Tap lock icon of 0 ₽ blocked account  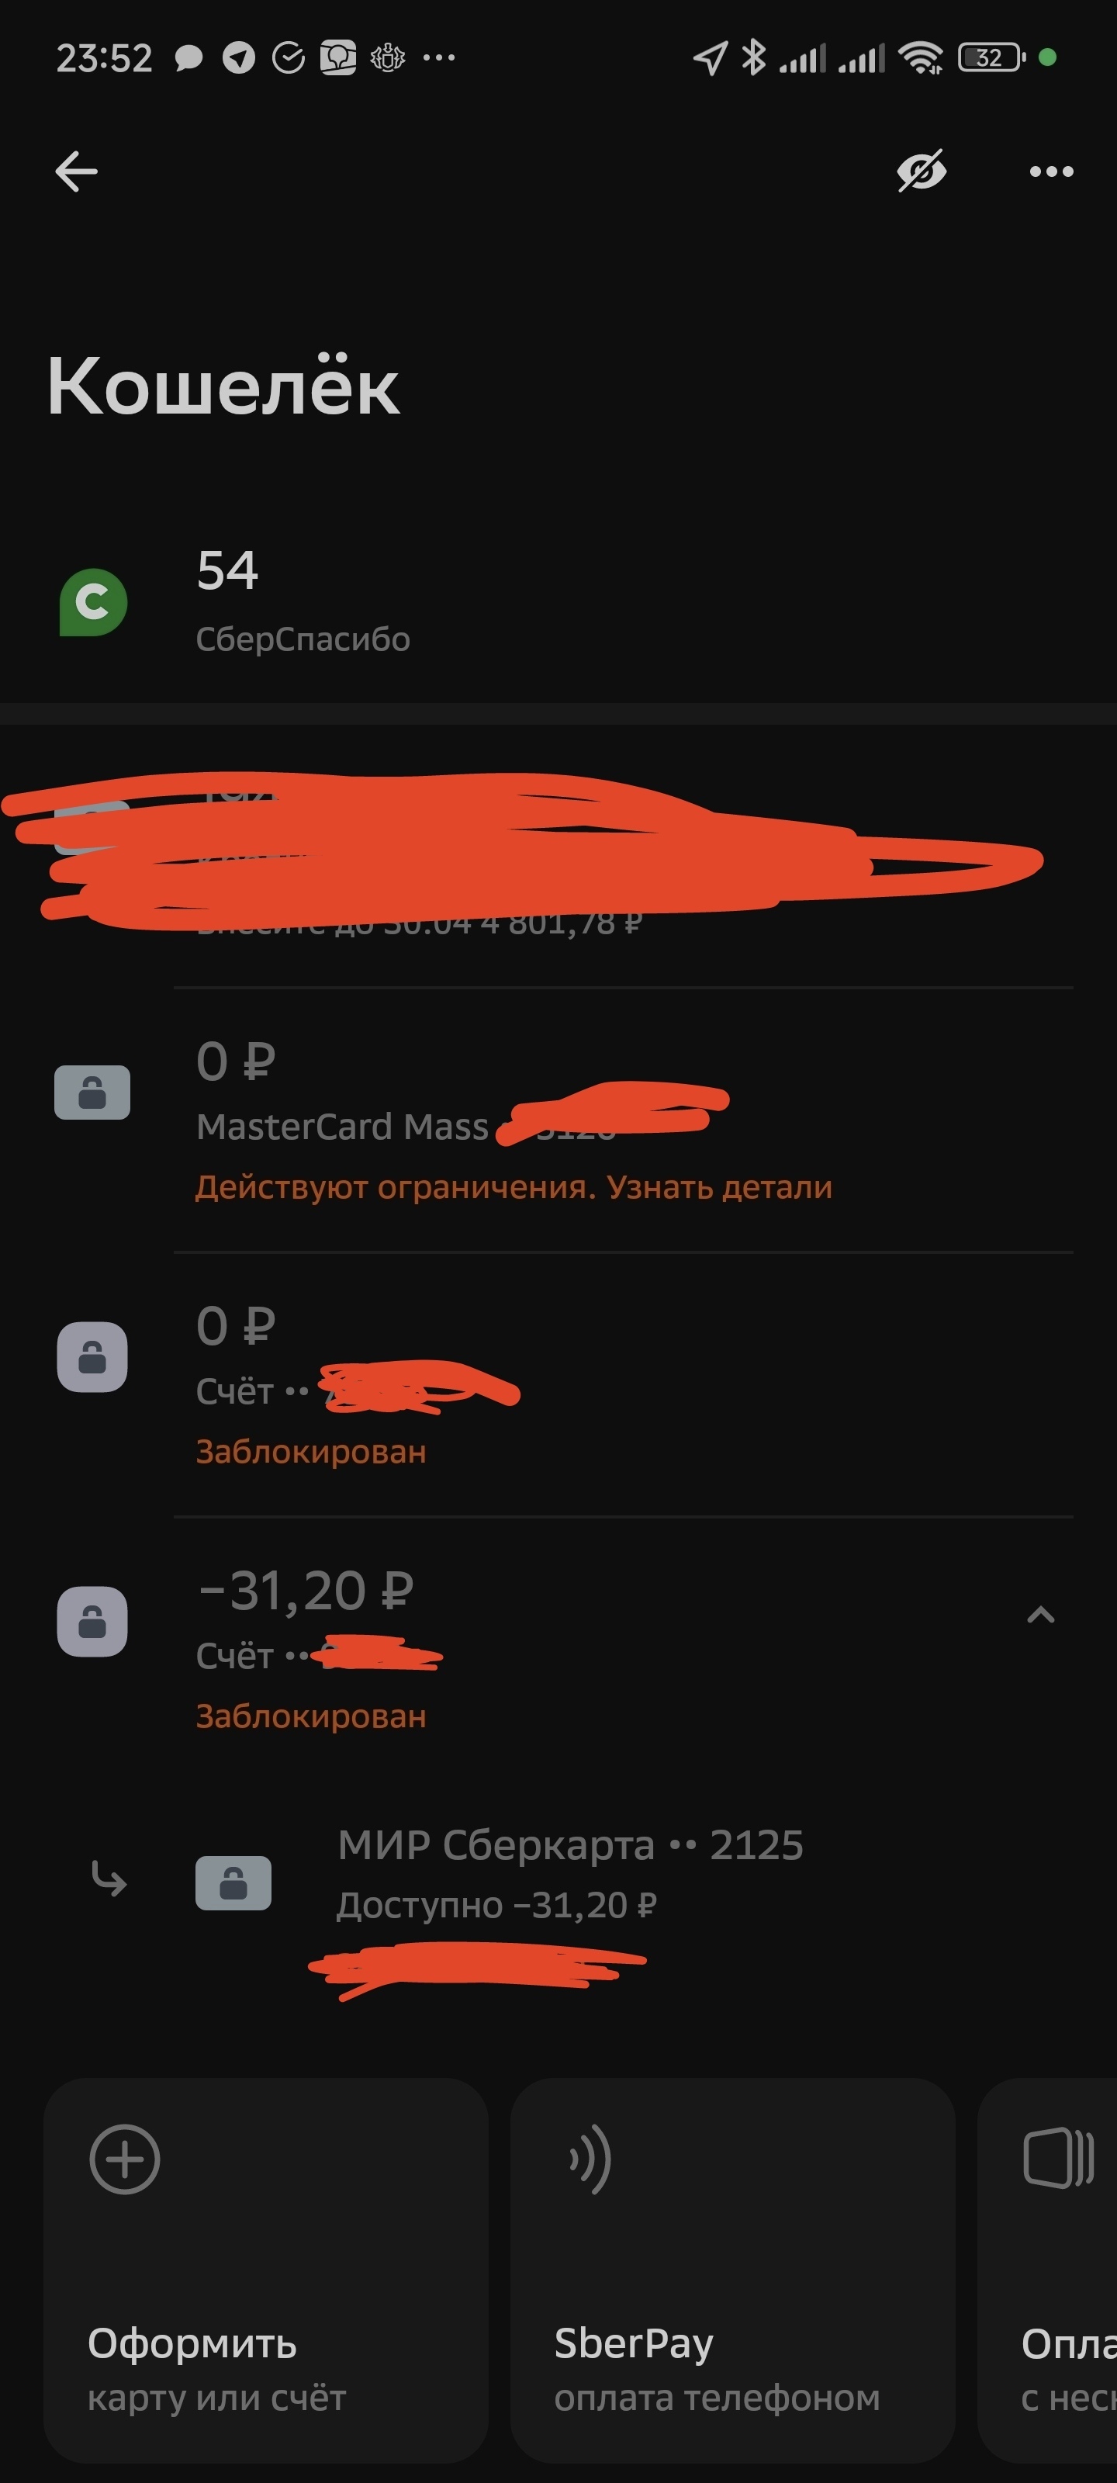92,1356
